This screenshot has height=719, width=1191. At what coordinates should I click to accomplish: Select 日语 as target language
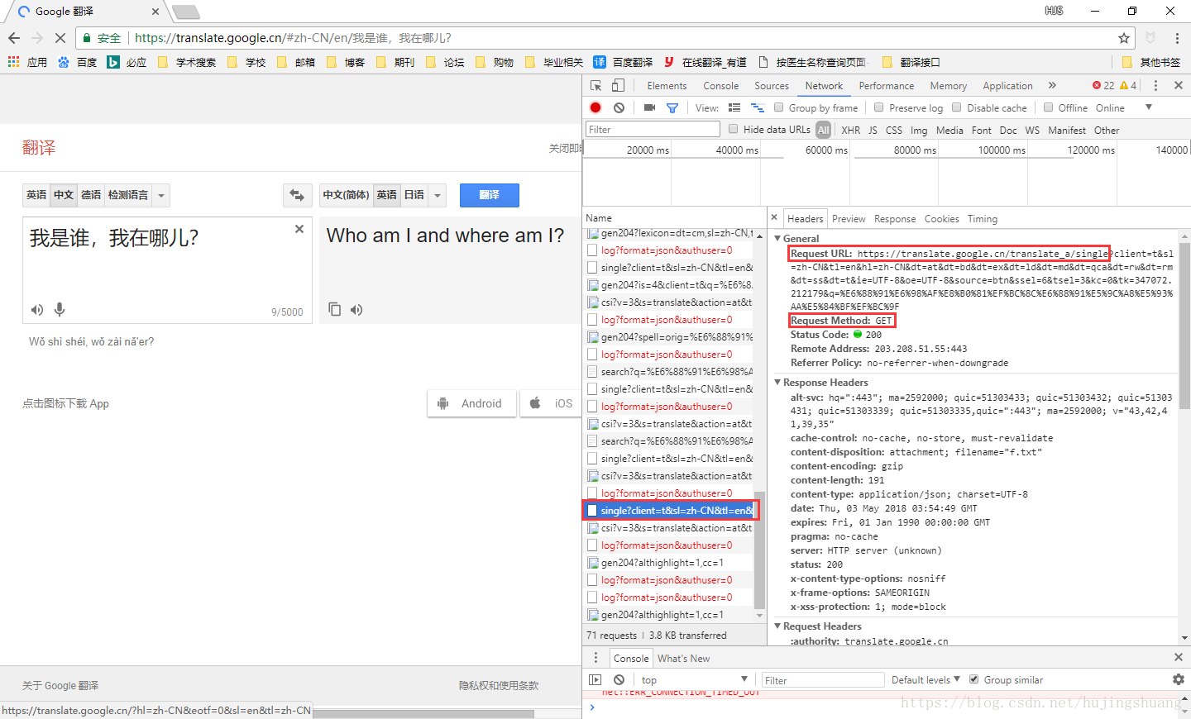(414, 195)
